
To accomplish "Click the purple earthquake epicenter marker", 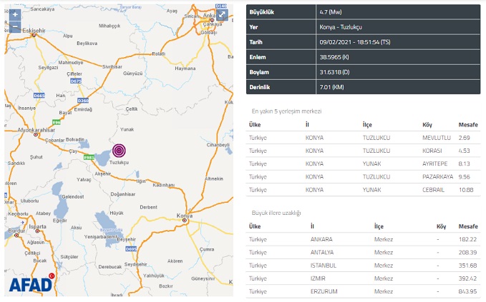I will click(x=120, y=151).
